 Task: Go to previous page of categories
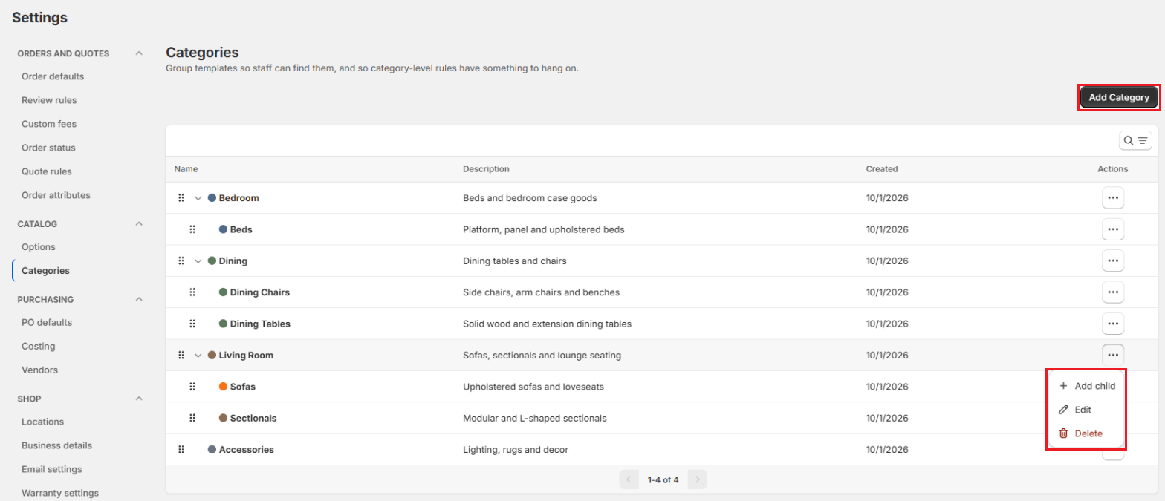click(629, 479)
